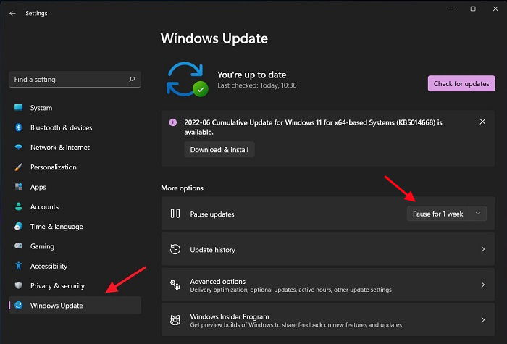The width and height of the screenshot is (507, 344).
Task: Close the Settings window
Action: point(495,9)
